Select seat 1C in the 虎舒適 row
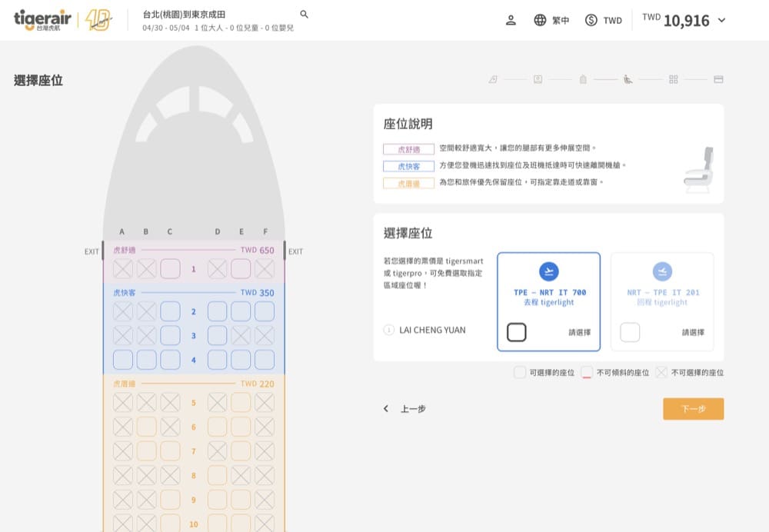The height and width of the screenshot is (532, 769). [170, 269]
